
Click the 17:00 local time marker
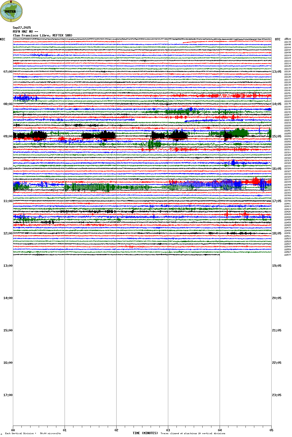(8, 395)
